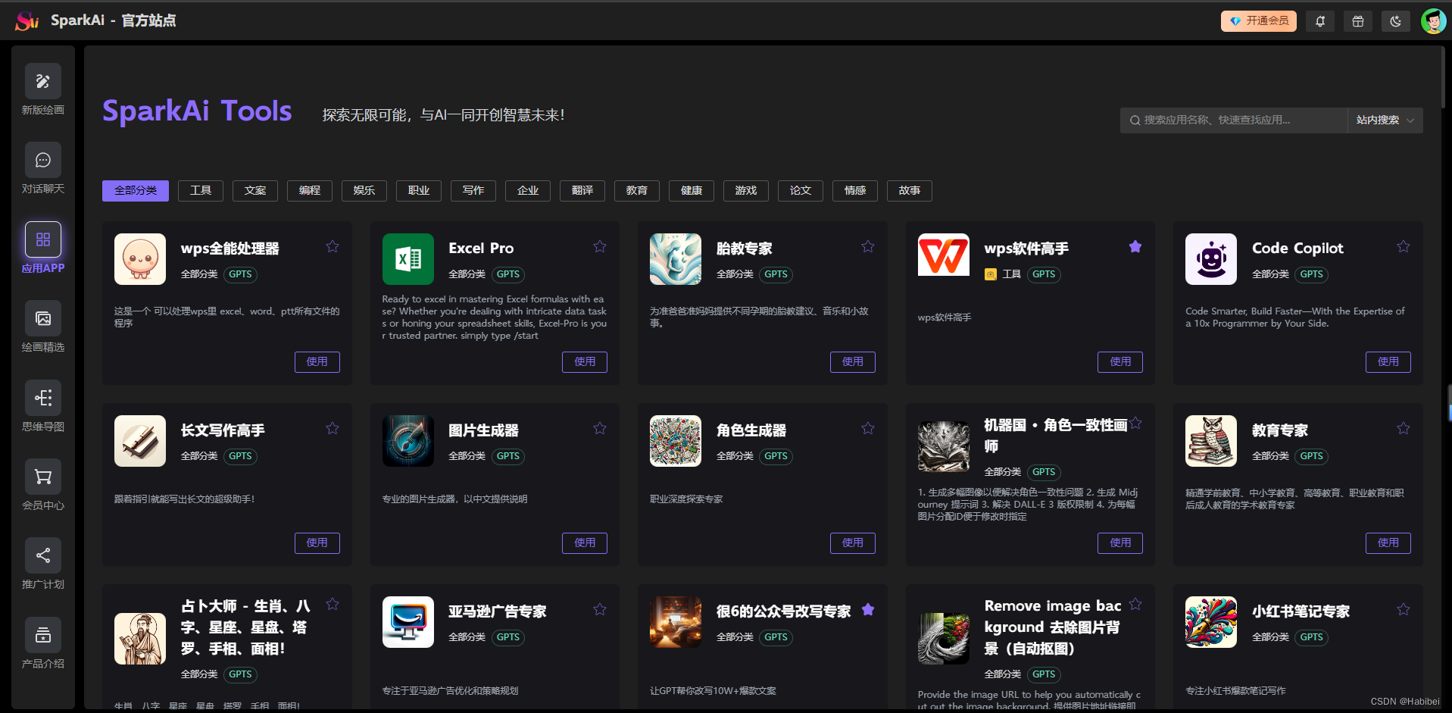
Task: Click the wps软件高手 W logo icon
Action: point(944,255)
